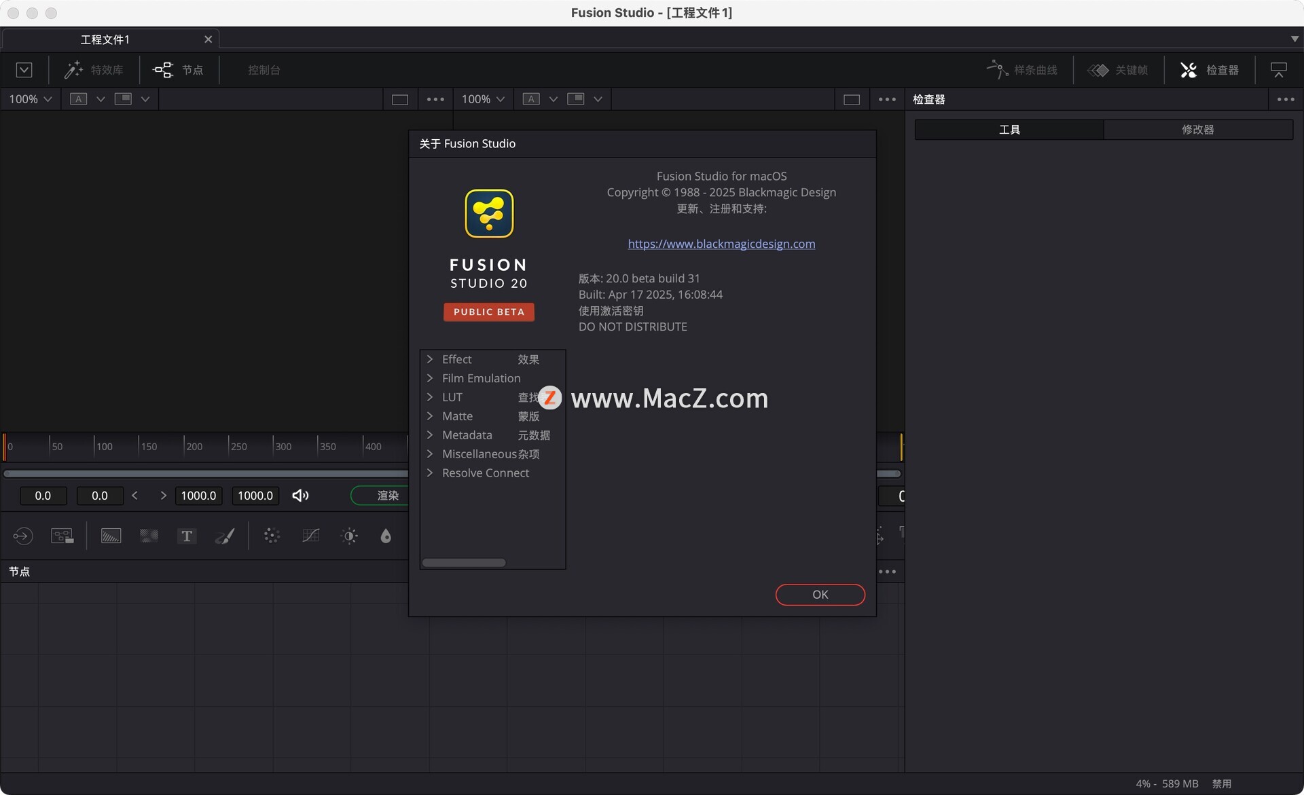Open right viewer sub-view dropdown arrow
The image size is (1304, 795).
coord(598,99)
